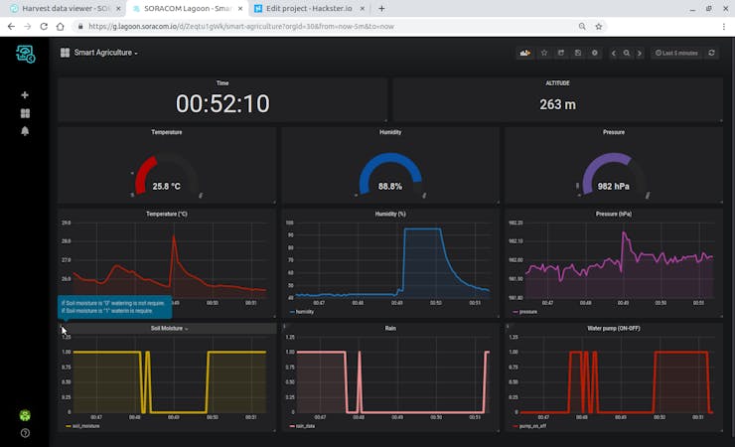Click the 263 m altitude value

coord(557,104)
